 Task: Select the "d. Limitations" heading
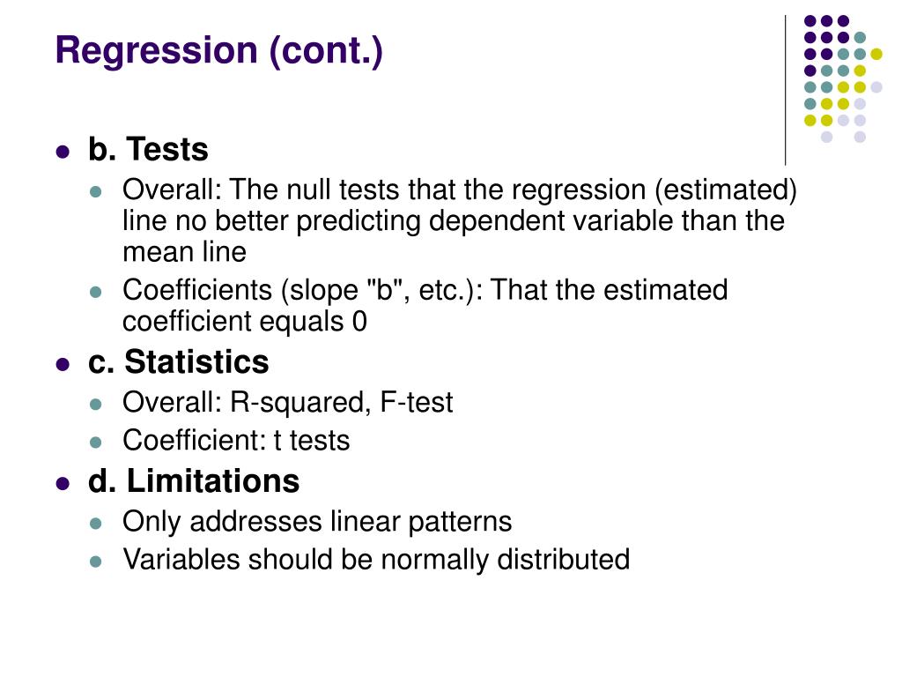coord(194,480)
